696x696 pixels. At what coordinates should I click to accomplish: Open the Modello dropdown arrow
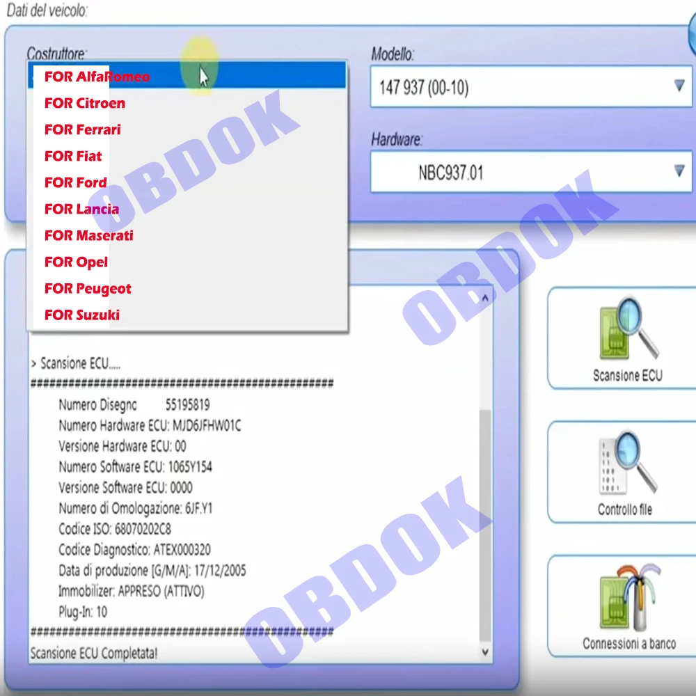tap(679, 86)
